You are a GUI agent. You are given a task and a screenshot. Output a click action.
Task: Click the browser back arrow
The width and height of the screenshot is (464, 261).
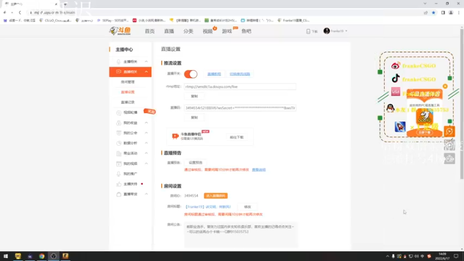5,12
